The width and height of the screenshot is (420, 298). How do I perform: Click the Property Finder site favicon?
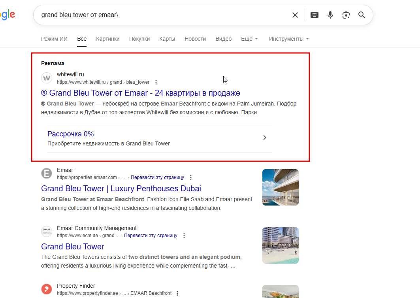click(47, 289)
